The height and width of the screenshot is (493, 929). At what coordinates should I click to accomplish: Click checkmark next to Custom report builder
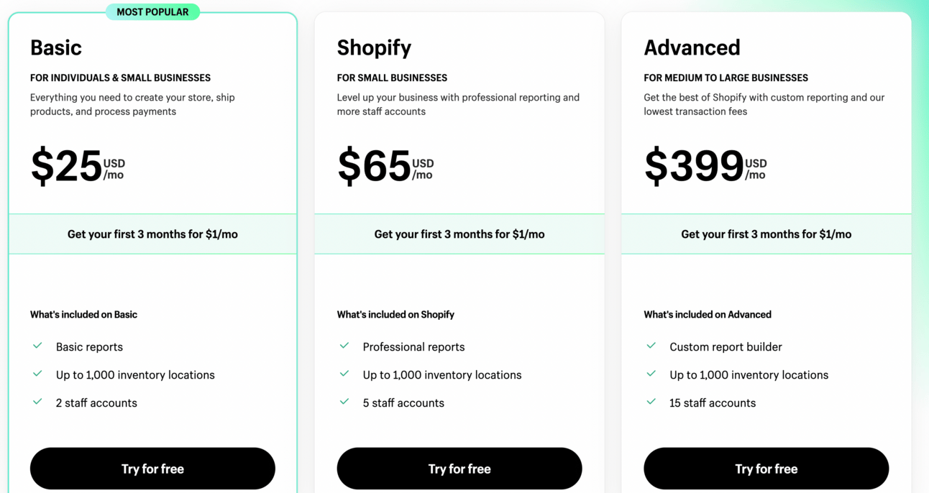pos(651,346)
